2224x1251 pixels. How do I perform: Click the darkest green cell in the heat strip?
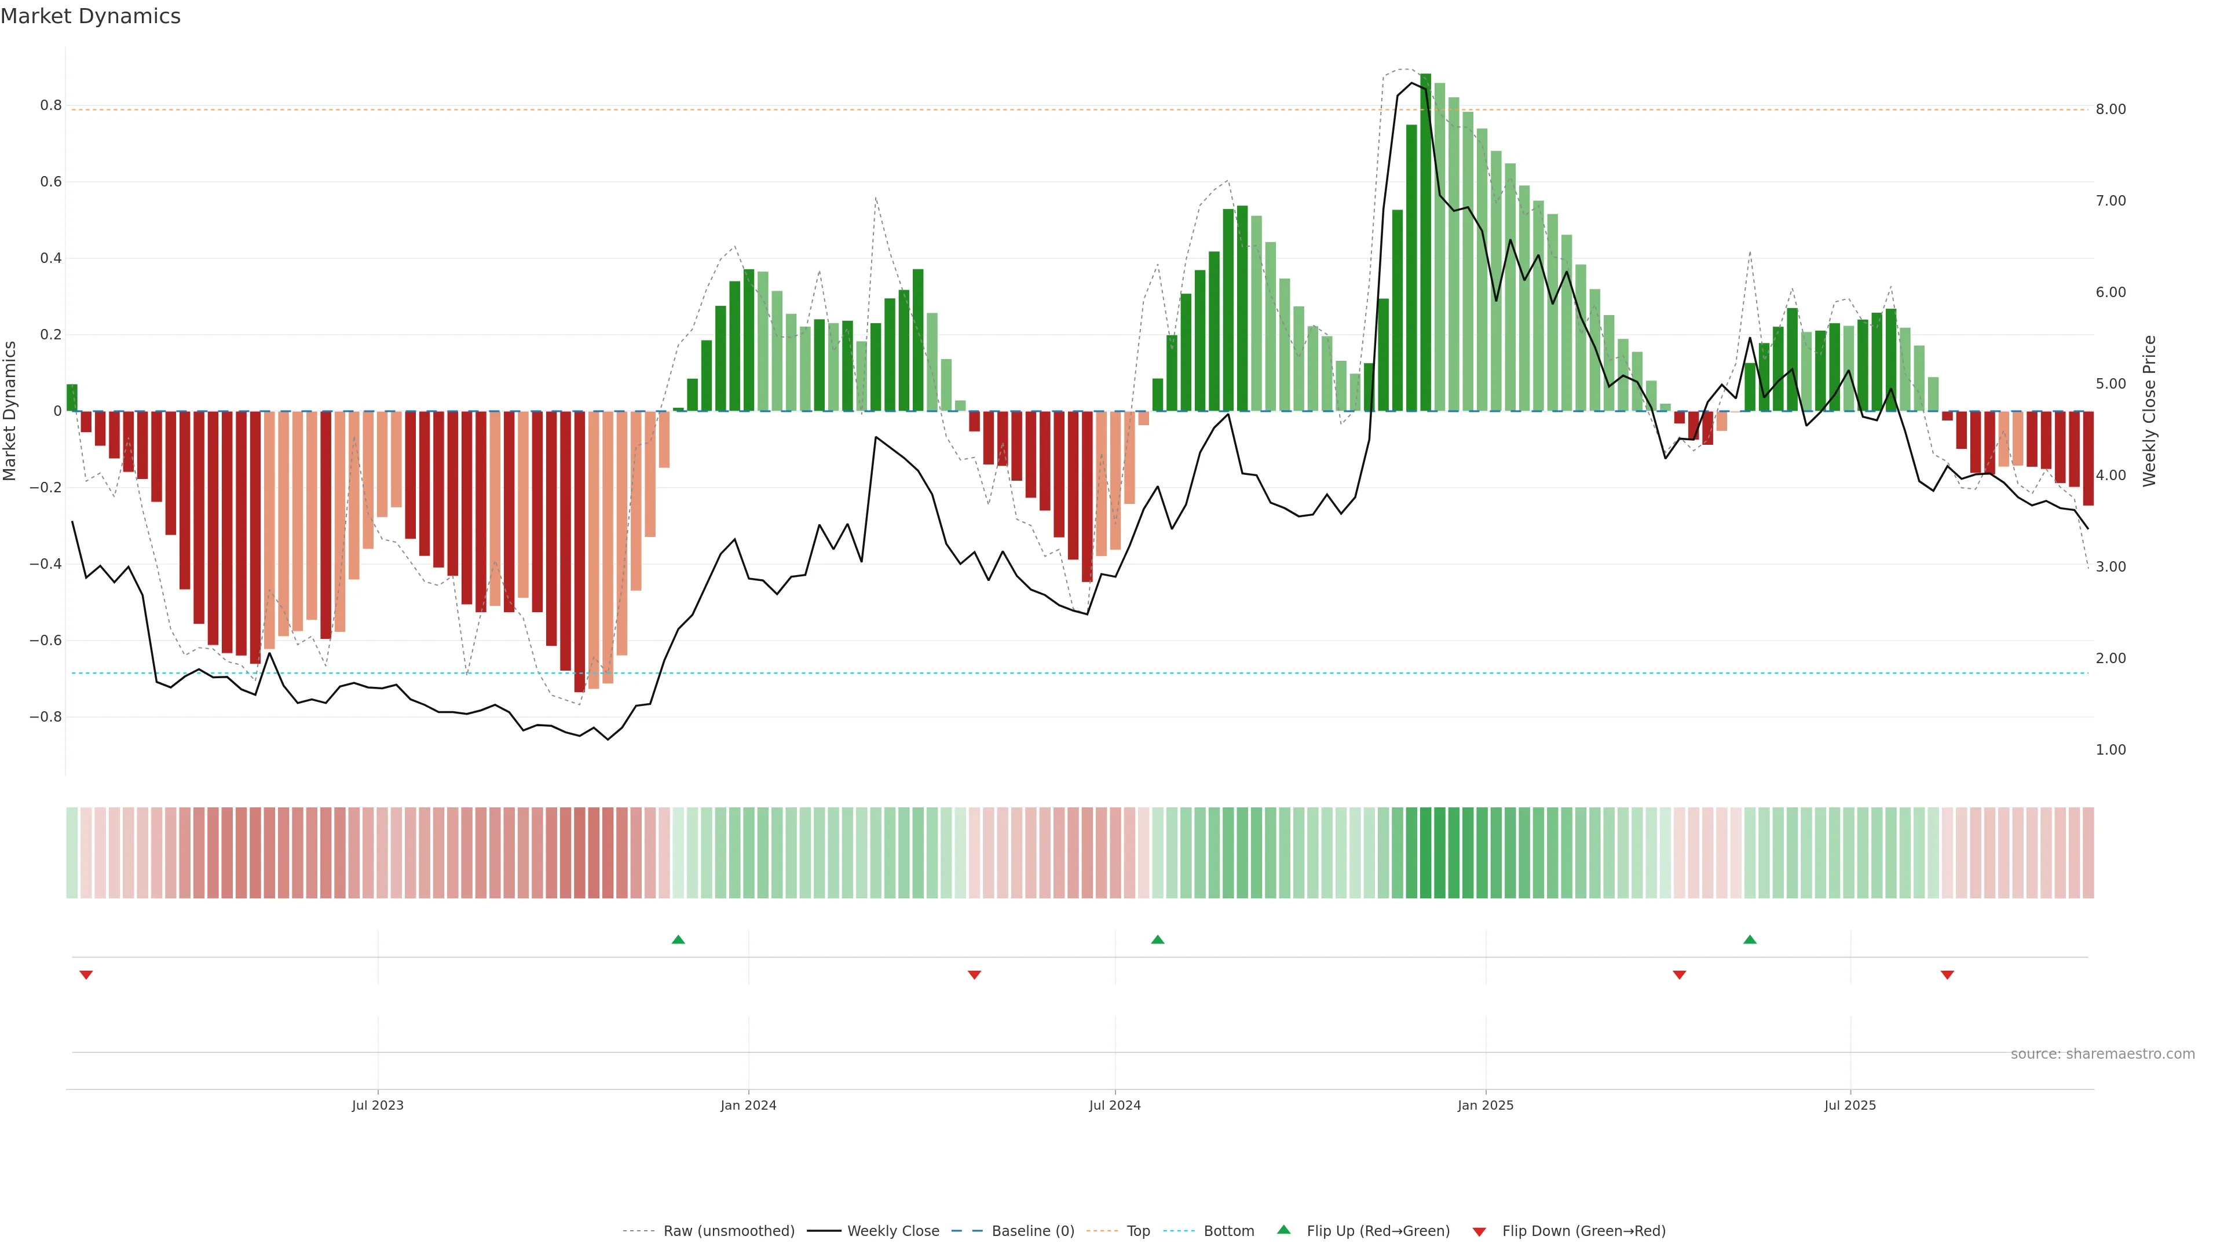pyautogui.click(x=1425, y=853)
